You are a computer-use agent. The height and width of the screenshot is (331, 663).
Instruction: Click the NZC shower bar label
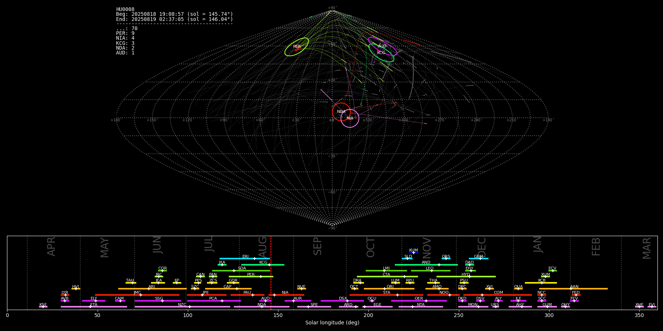coord(182,305)
